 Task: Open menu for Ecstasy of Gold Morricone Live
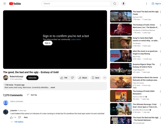click(160, 25)
